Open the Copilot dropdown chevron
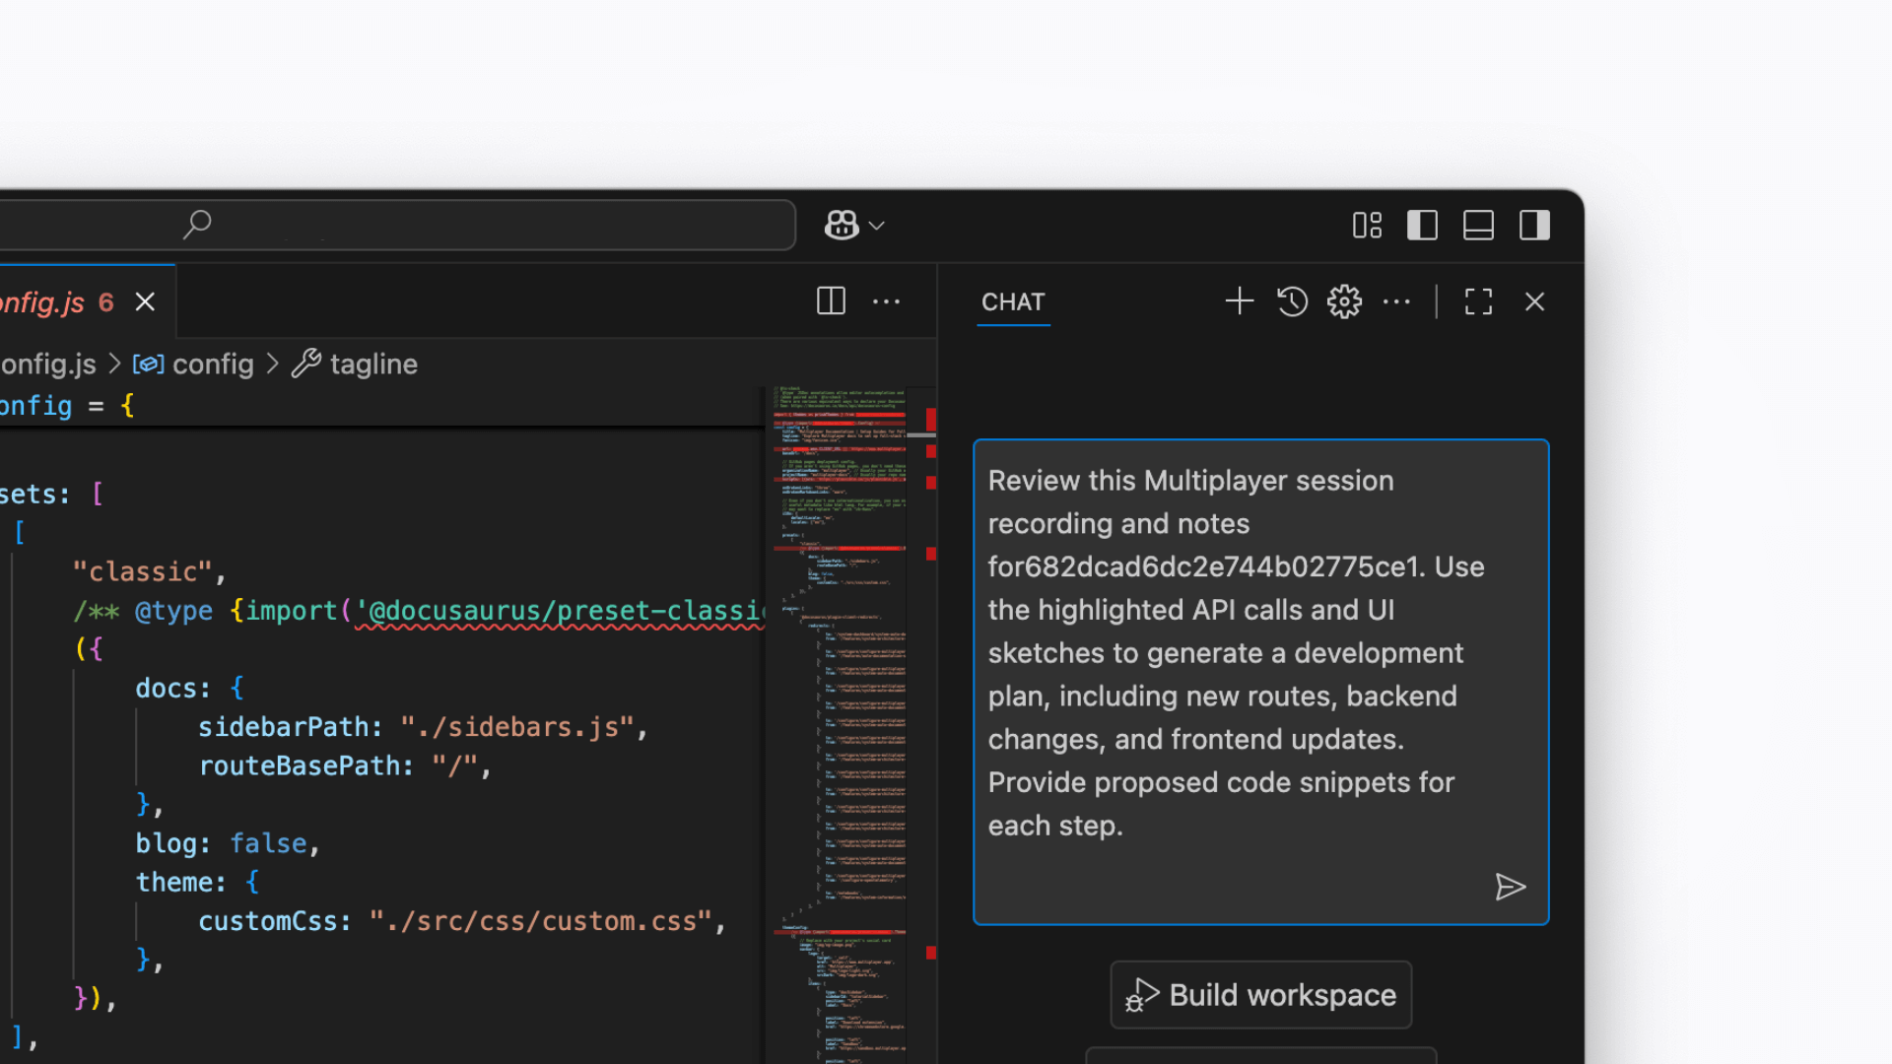This screenshot has height=1064, width=1892. point(877,226)
